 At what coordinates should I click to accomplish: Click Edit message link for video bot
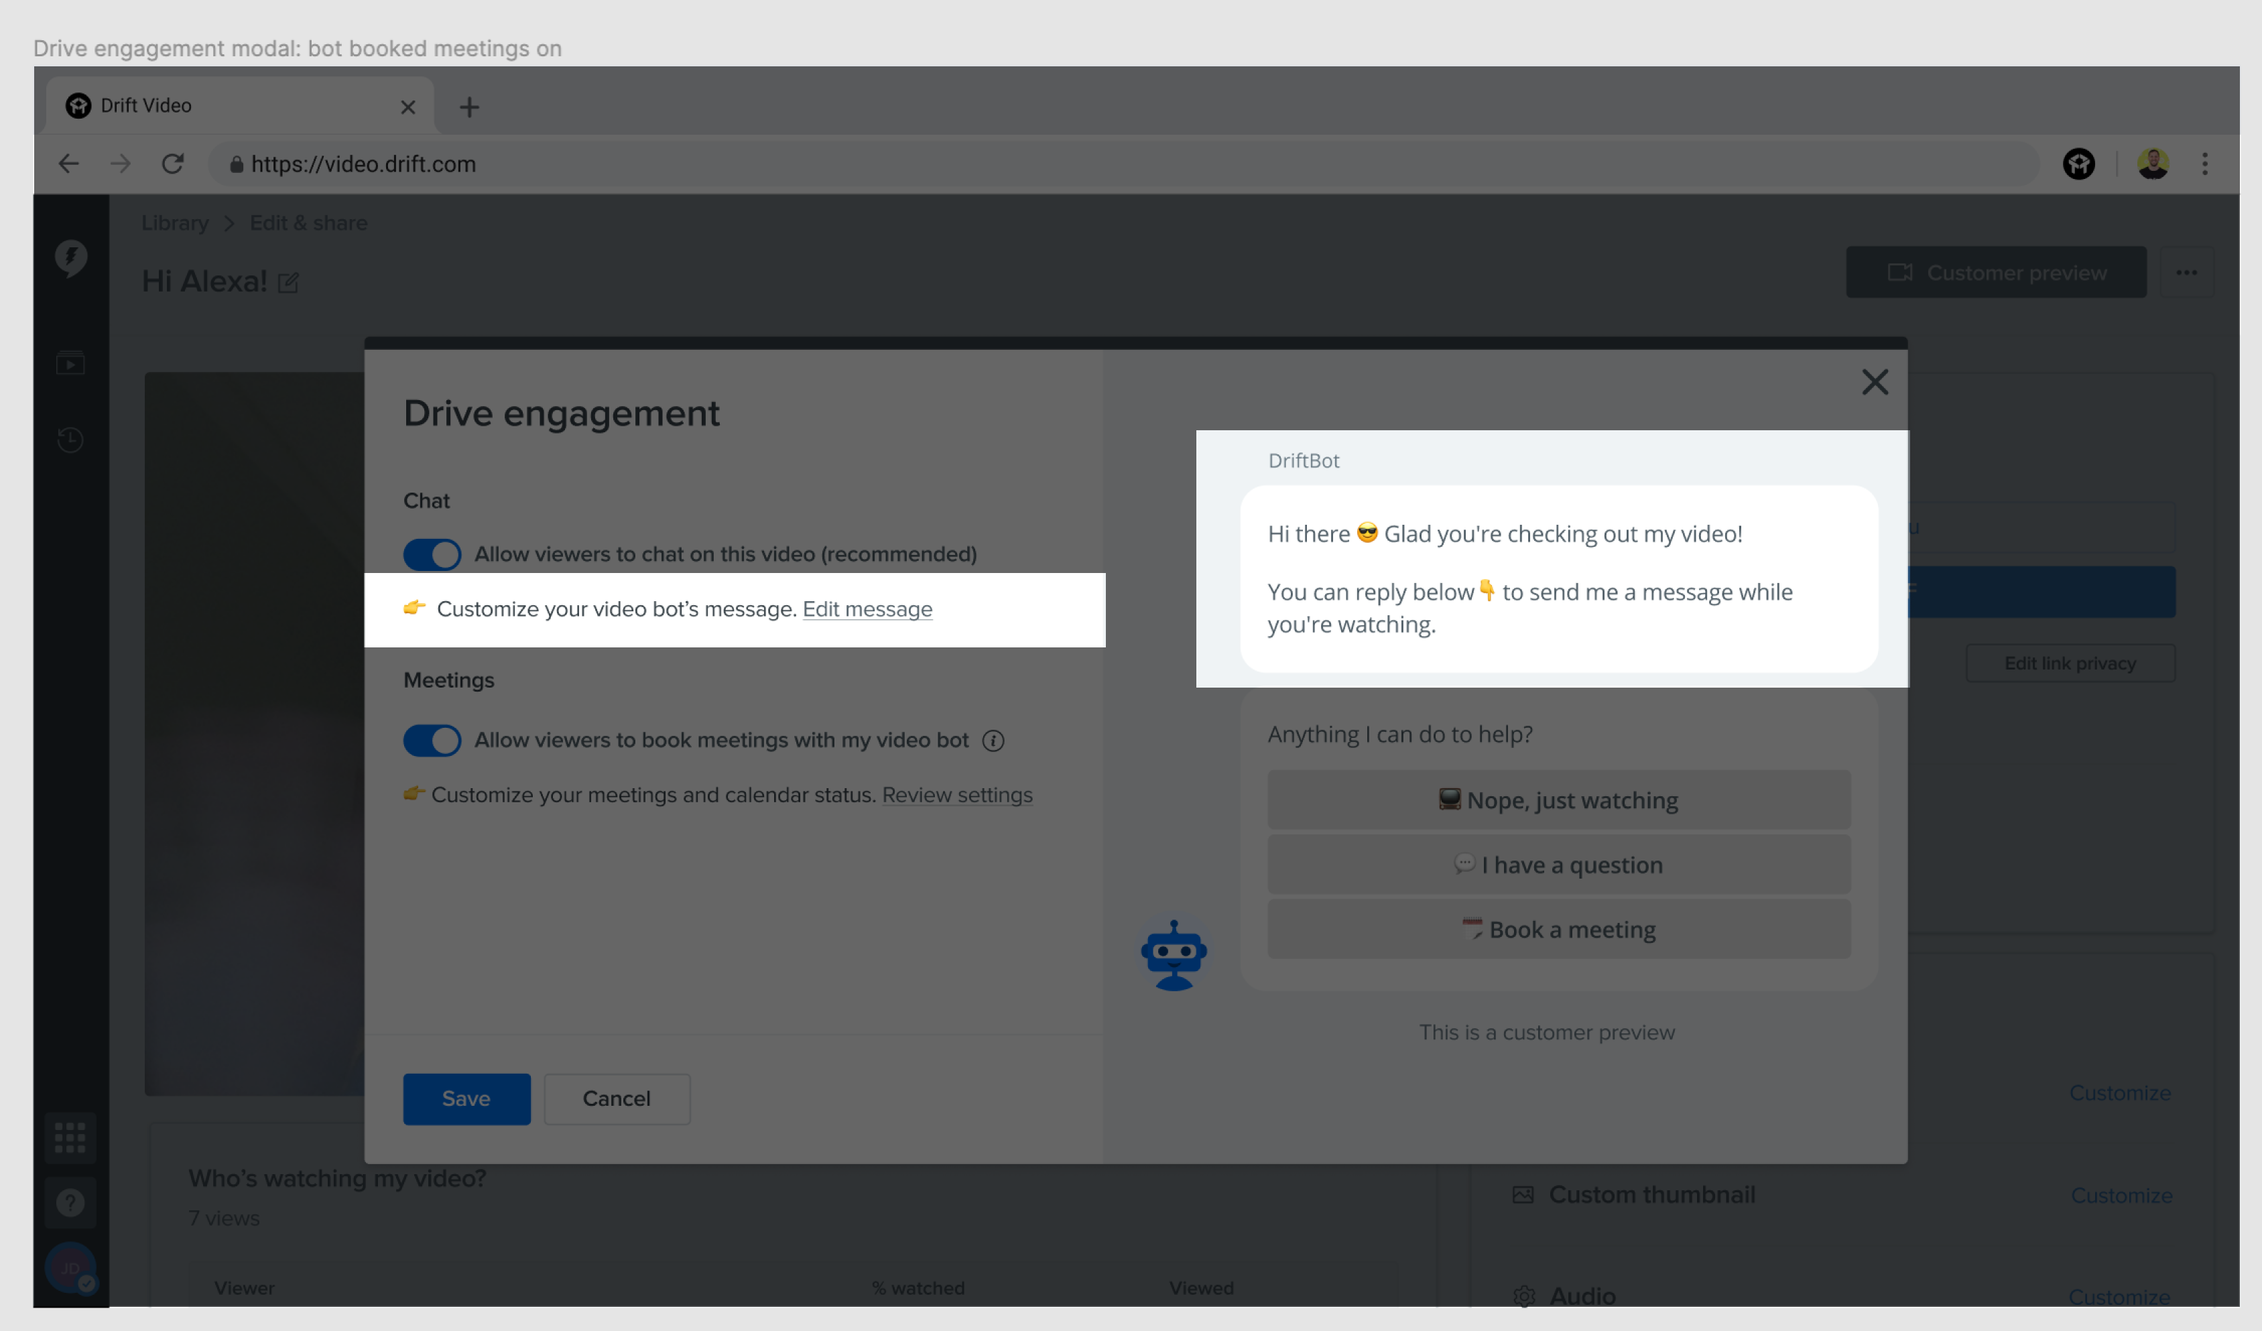pos(868,607)
